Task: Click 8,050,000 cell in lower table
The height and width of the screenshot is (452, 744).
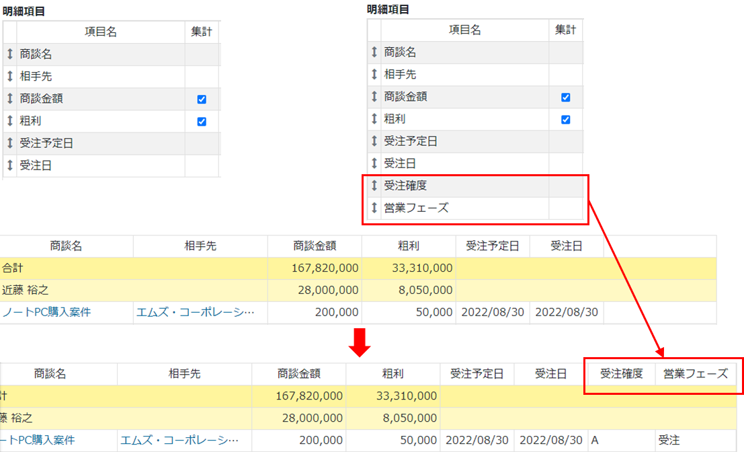Action: [410, 418]
